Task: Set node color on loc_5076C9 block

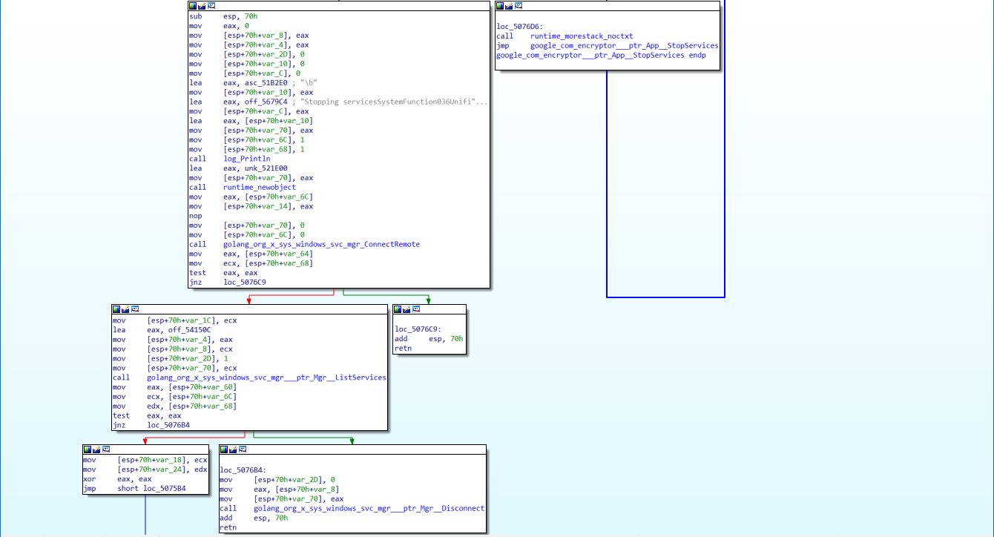Action: pos(398,309)
